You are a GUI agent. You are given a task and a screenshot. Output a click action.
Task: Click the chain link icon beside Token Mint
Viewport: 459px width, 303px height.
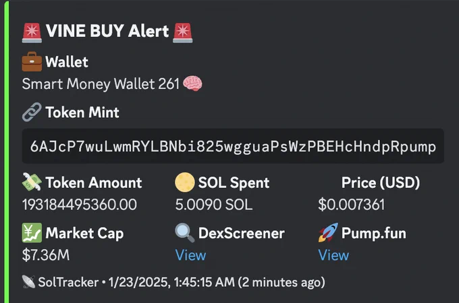(32, 112)
